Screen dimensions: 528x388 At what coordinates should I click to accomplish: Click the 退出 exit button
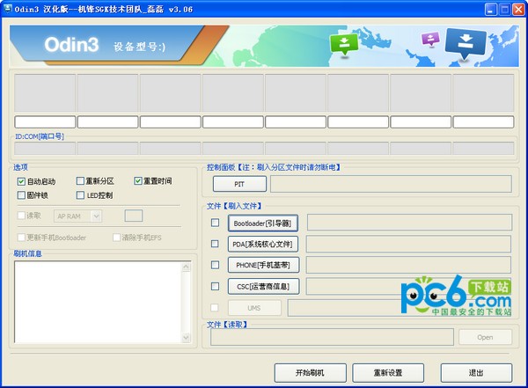click(476, 372)
